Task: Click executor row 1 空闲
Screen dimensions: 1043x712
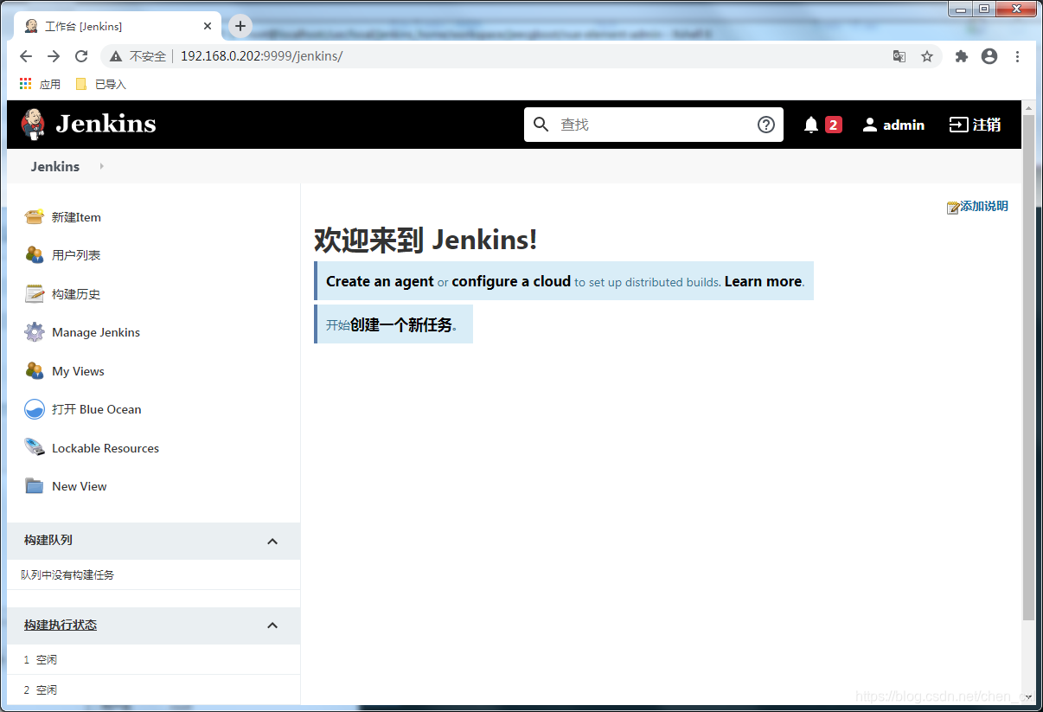Action: click(x=153, y=659)
